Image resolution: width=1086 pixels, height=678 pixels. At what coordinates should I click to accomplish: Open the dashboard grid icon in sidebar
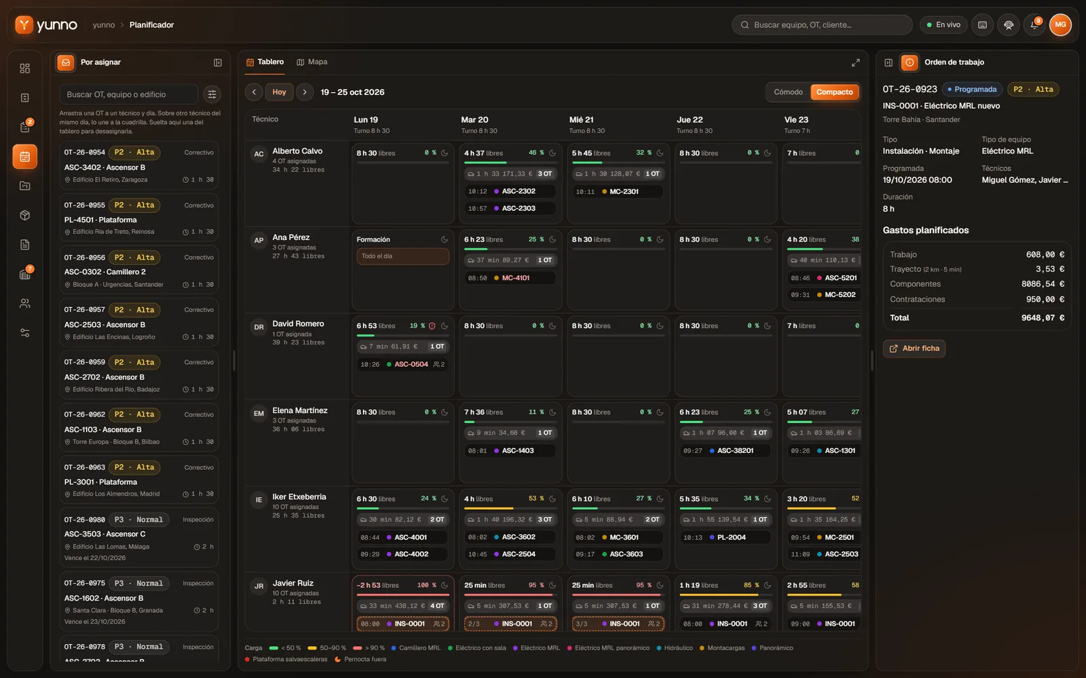[x=25, y=68]
